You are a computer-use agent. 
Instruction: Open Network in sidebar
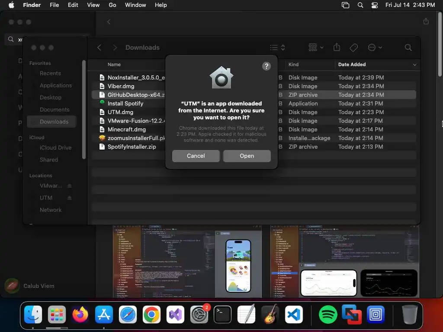51,210
